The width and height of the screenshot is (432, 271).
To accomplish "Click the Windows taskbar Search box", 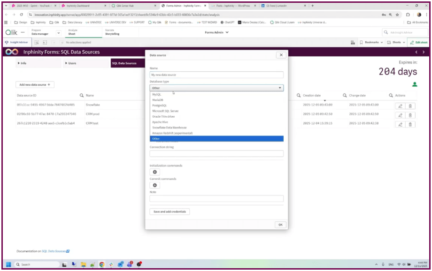I will click(37, 264).
